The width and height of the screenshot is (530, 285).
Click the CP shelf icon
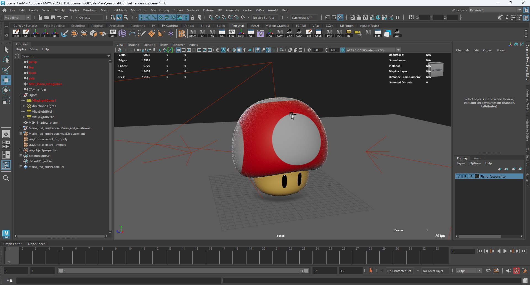coord(36,33)
